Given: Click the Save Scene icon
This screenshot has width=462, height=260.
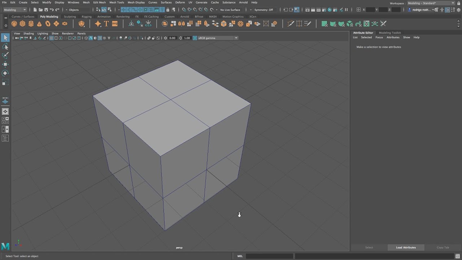Looking at the screenshot, I should click(46, 10).
